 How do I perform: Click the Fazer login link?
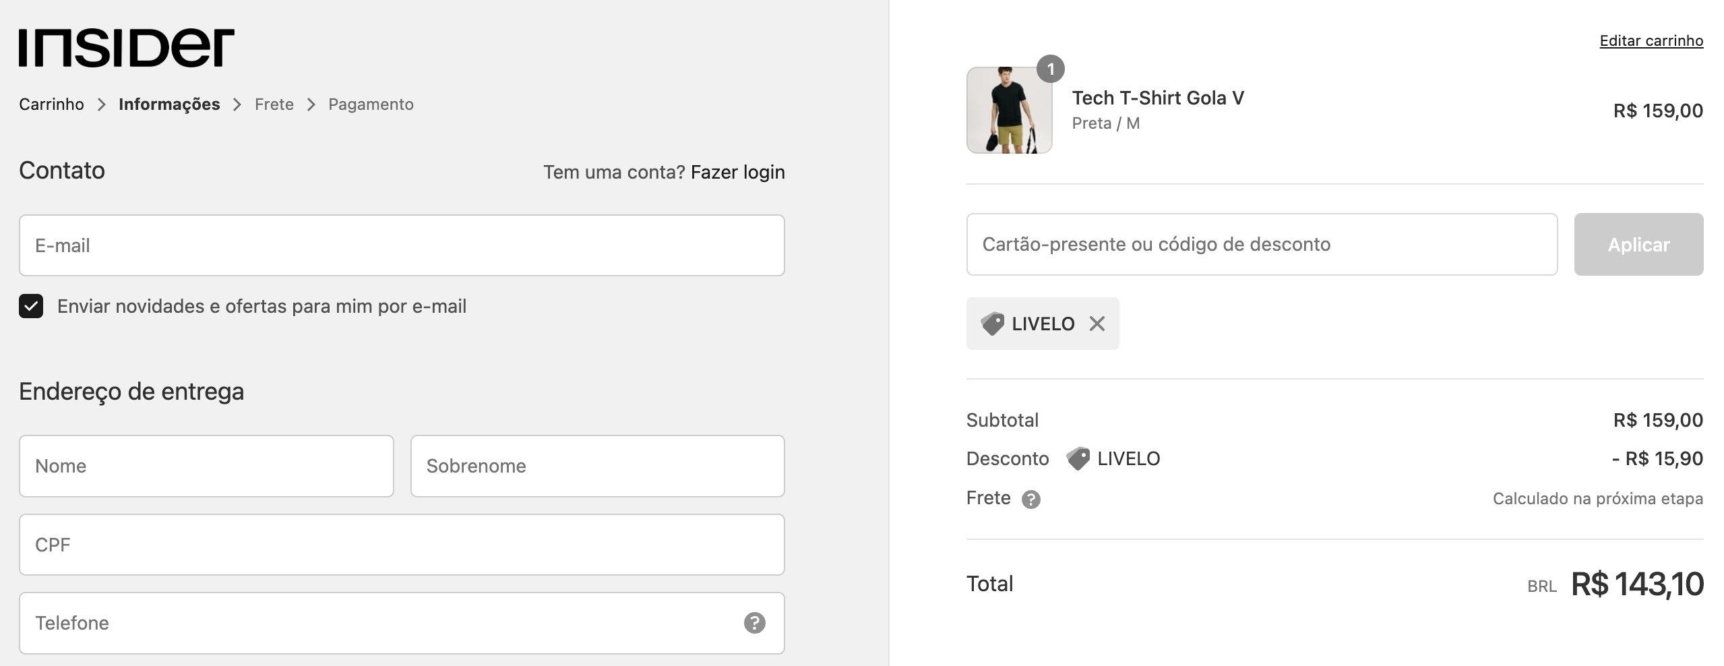point(737,173)
